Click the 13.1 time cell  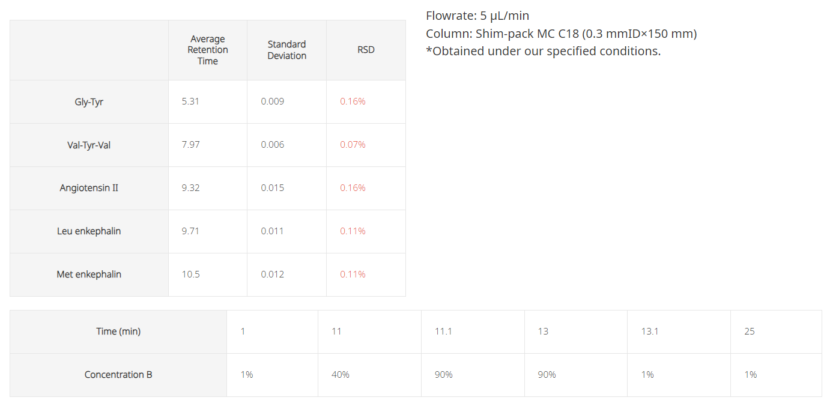click(x=679, y=332)
